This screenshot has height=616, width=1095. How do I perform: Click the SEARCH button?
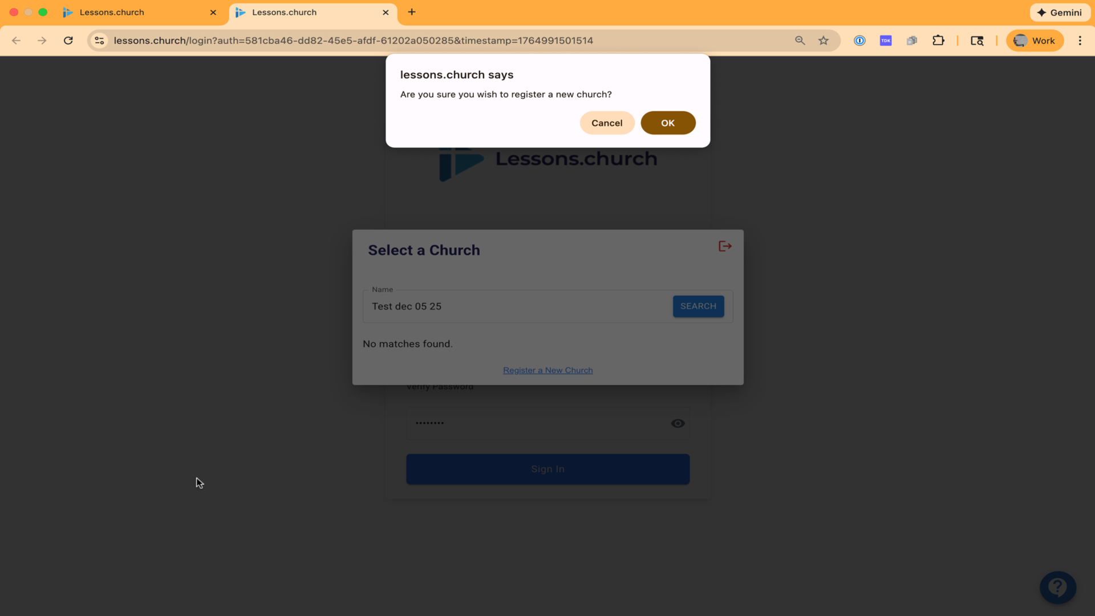tap(698, 306)
